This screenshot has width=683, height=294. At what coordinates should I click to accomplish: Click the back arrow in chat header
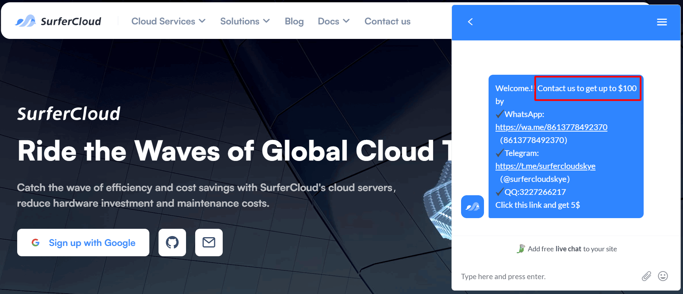pyautogui.click(x=470, y=22)
